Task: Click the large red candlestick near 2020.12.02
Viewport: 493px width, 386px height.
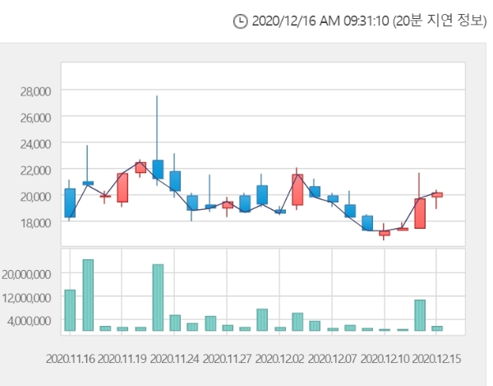Action: tap(297, 189)
